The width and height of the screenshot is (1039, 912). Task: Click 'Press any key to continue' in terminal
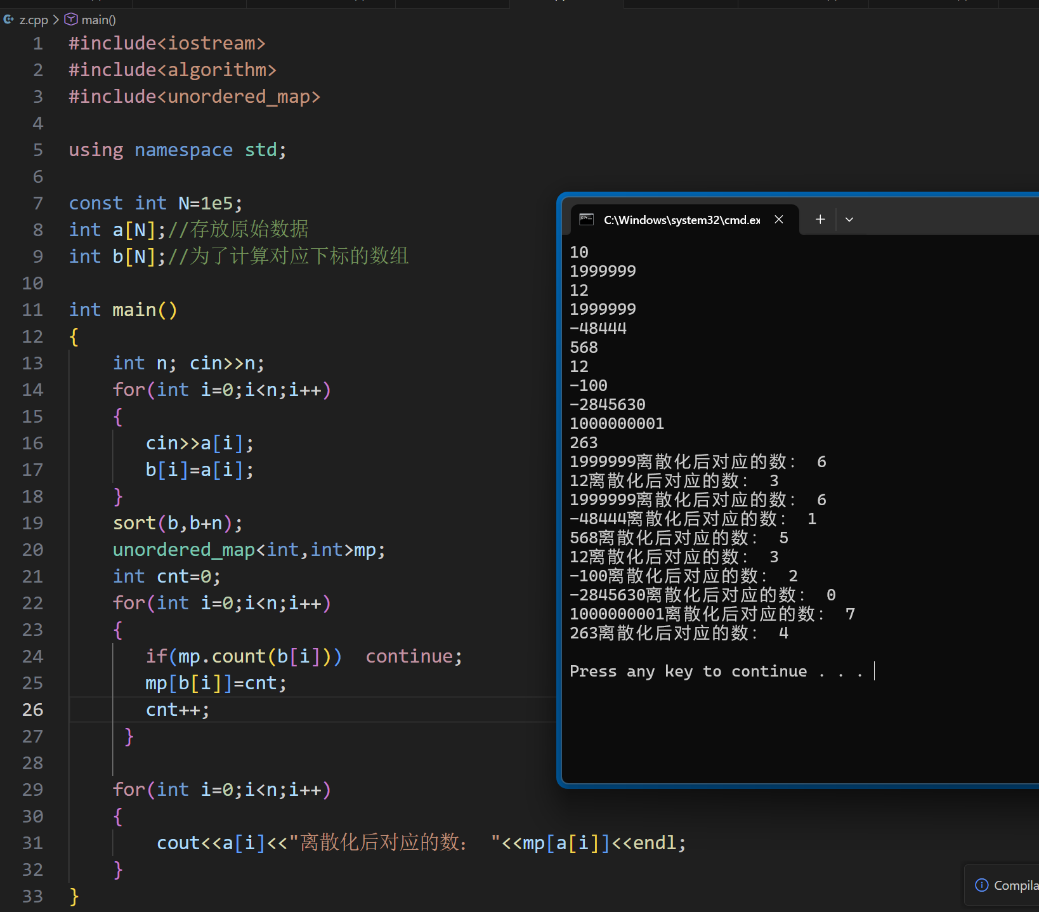(688, 671)
